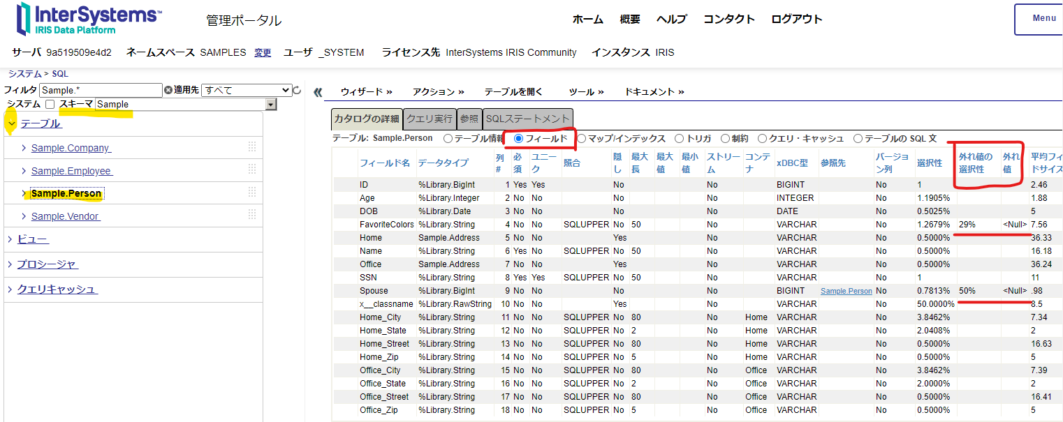
Task: Grab the drag handle for Sample.Vendor
Action: coord(252,216)
